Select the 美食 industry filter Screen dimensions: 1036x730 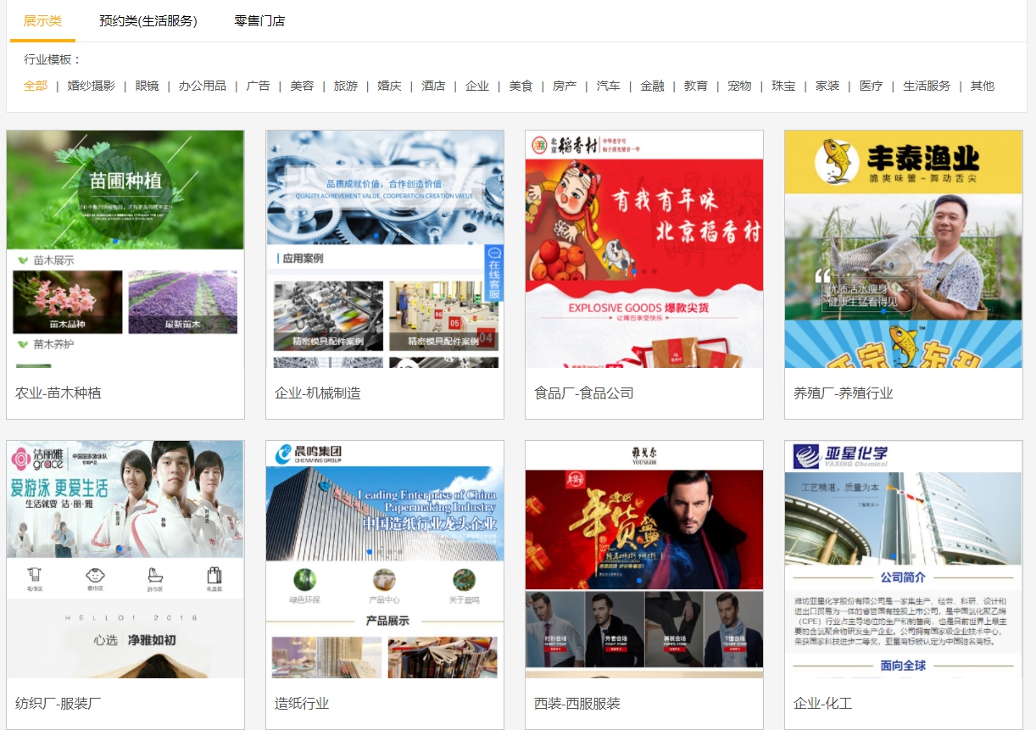click(x=521, y=86)
